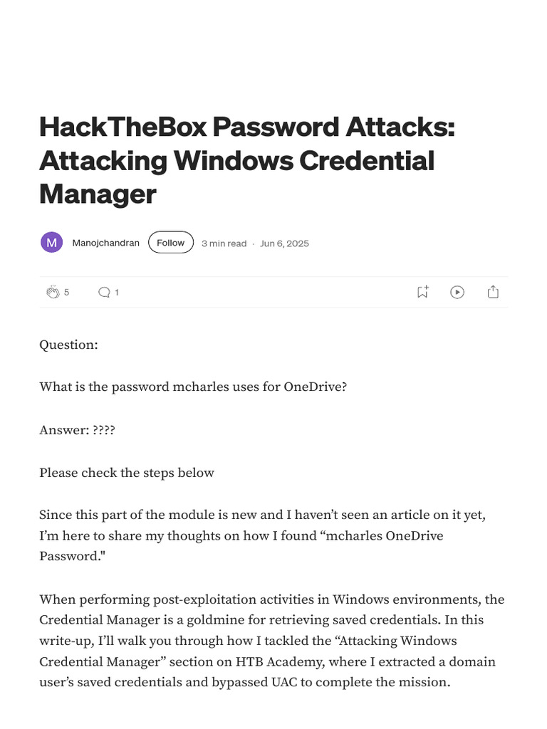Viewport: 547px width, 729px height.
Task: Open the comments (responses) icon
Action: click(104, 292)
